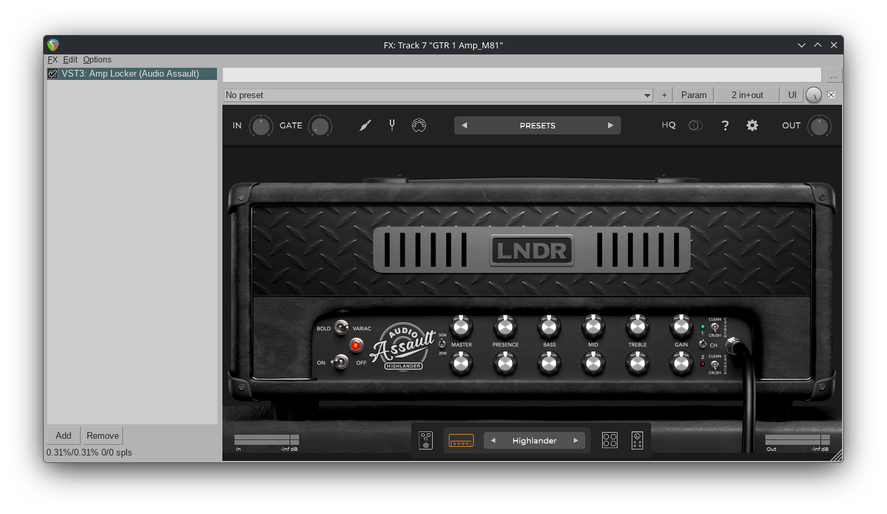Select next preset with right arrow
The image size is (887, 514).
[610, 126]
